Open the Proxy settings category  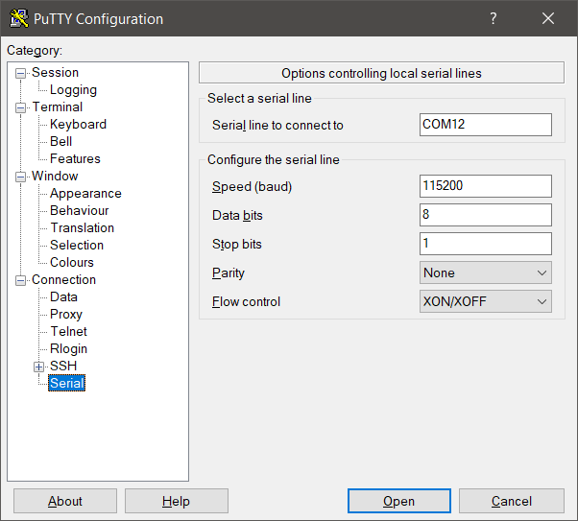click(66, 315)
